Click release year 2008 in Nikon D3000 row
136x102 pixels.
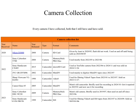point(36,53)
